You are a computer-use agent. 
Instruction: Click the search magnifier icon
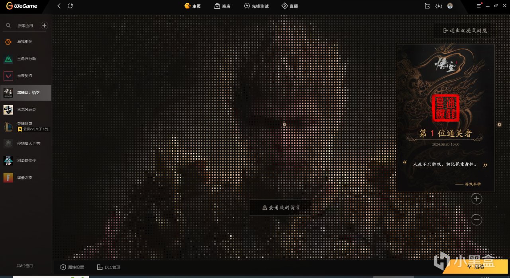click(x=8, y=25)
